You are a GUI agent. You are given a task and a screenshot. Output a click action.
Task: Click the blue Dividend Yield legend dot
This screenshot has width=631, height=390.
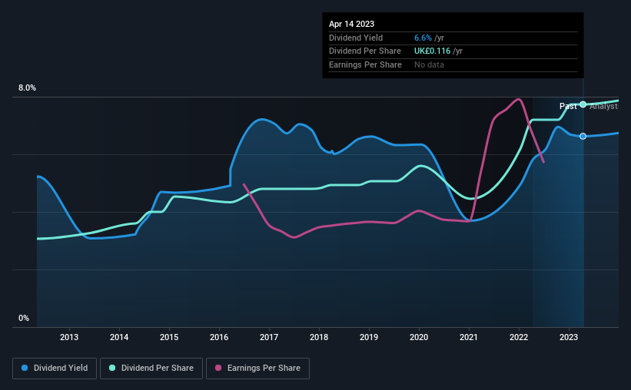point(25,368)
